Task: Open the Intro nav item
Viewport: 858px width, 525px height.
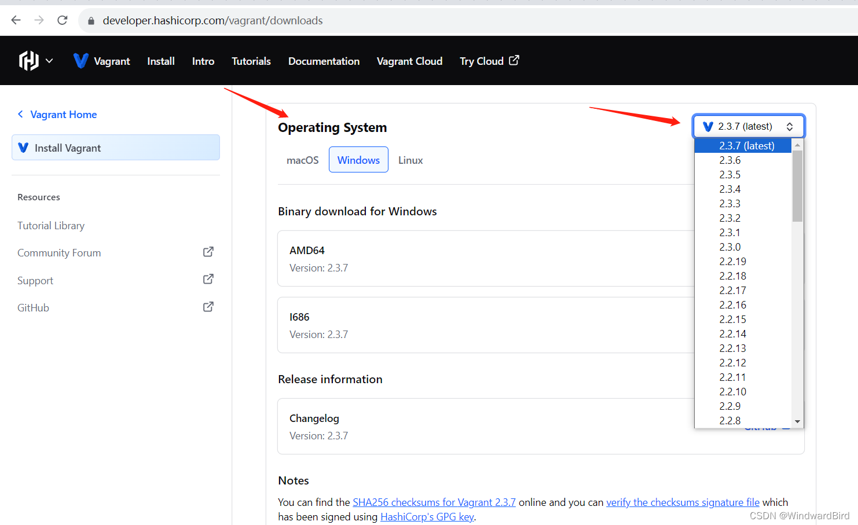Action: tap(203, 61)
